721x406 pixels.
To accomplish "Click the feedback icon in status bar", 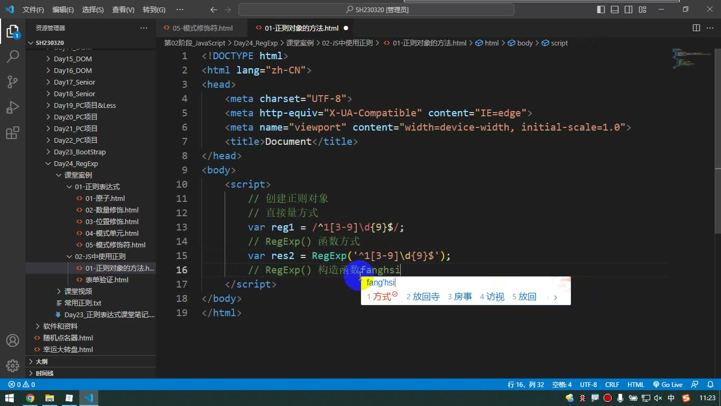I will pyautogui.click(x=695, y=385).
